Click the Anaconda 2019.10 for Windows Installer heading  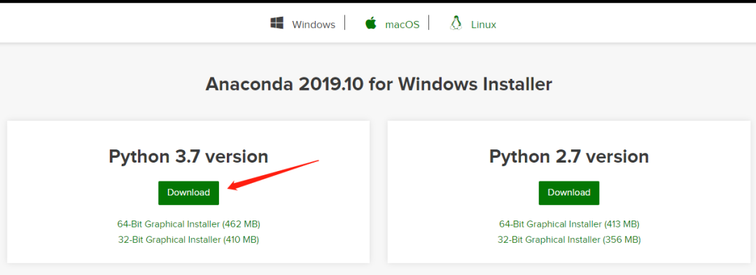(x=379, y=84)
